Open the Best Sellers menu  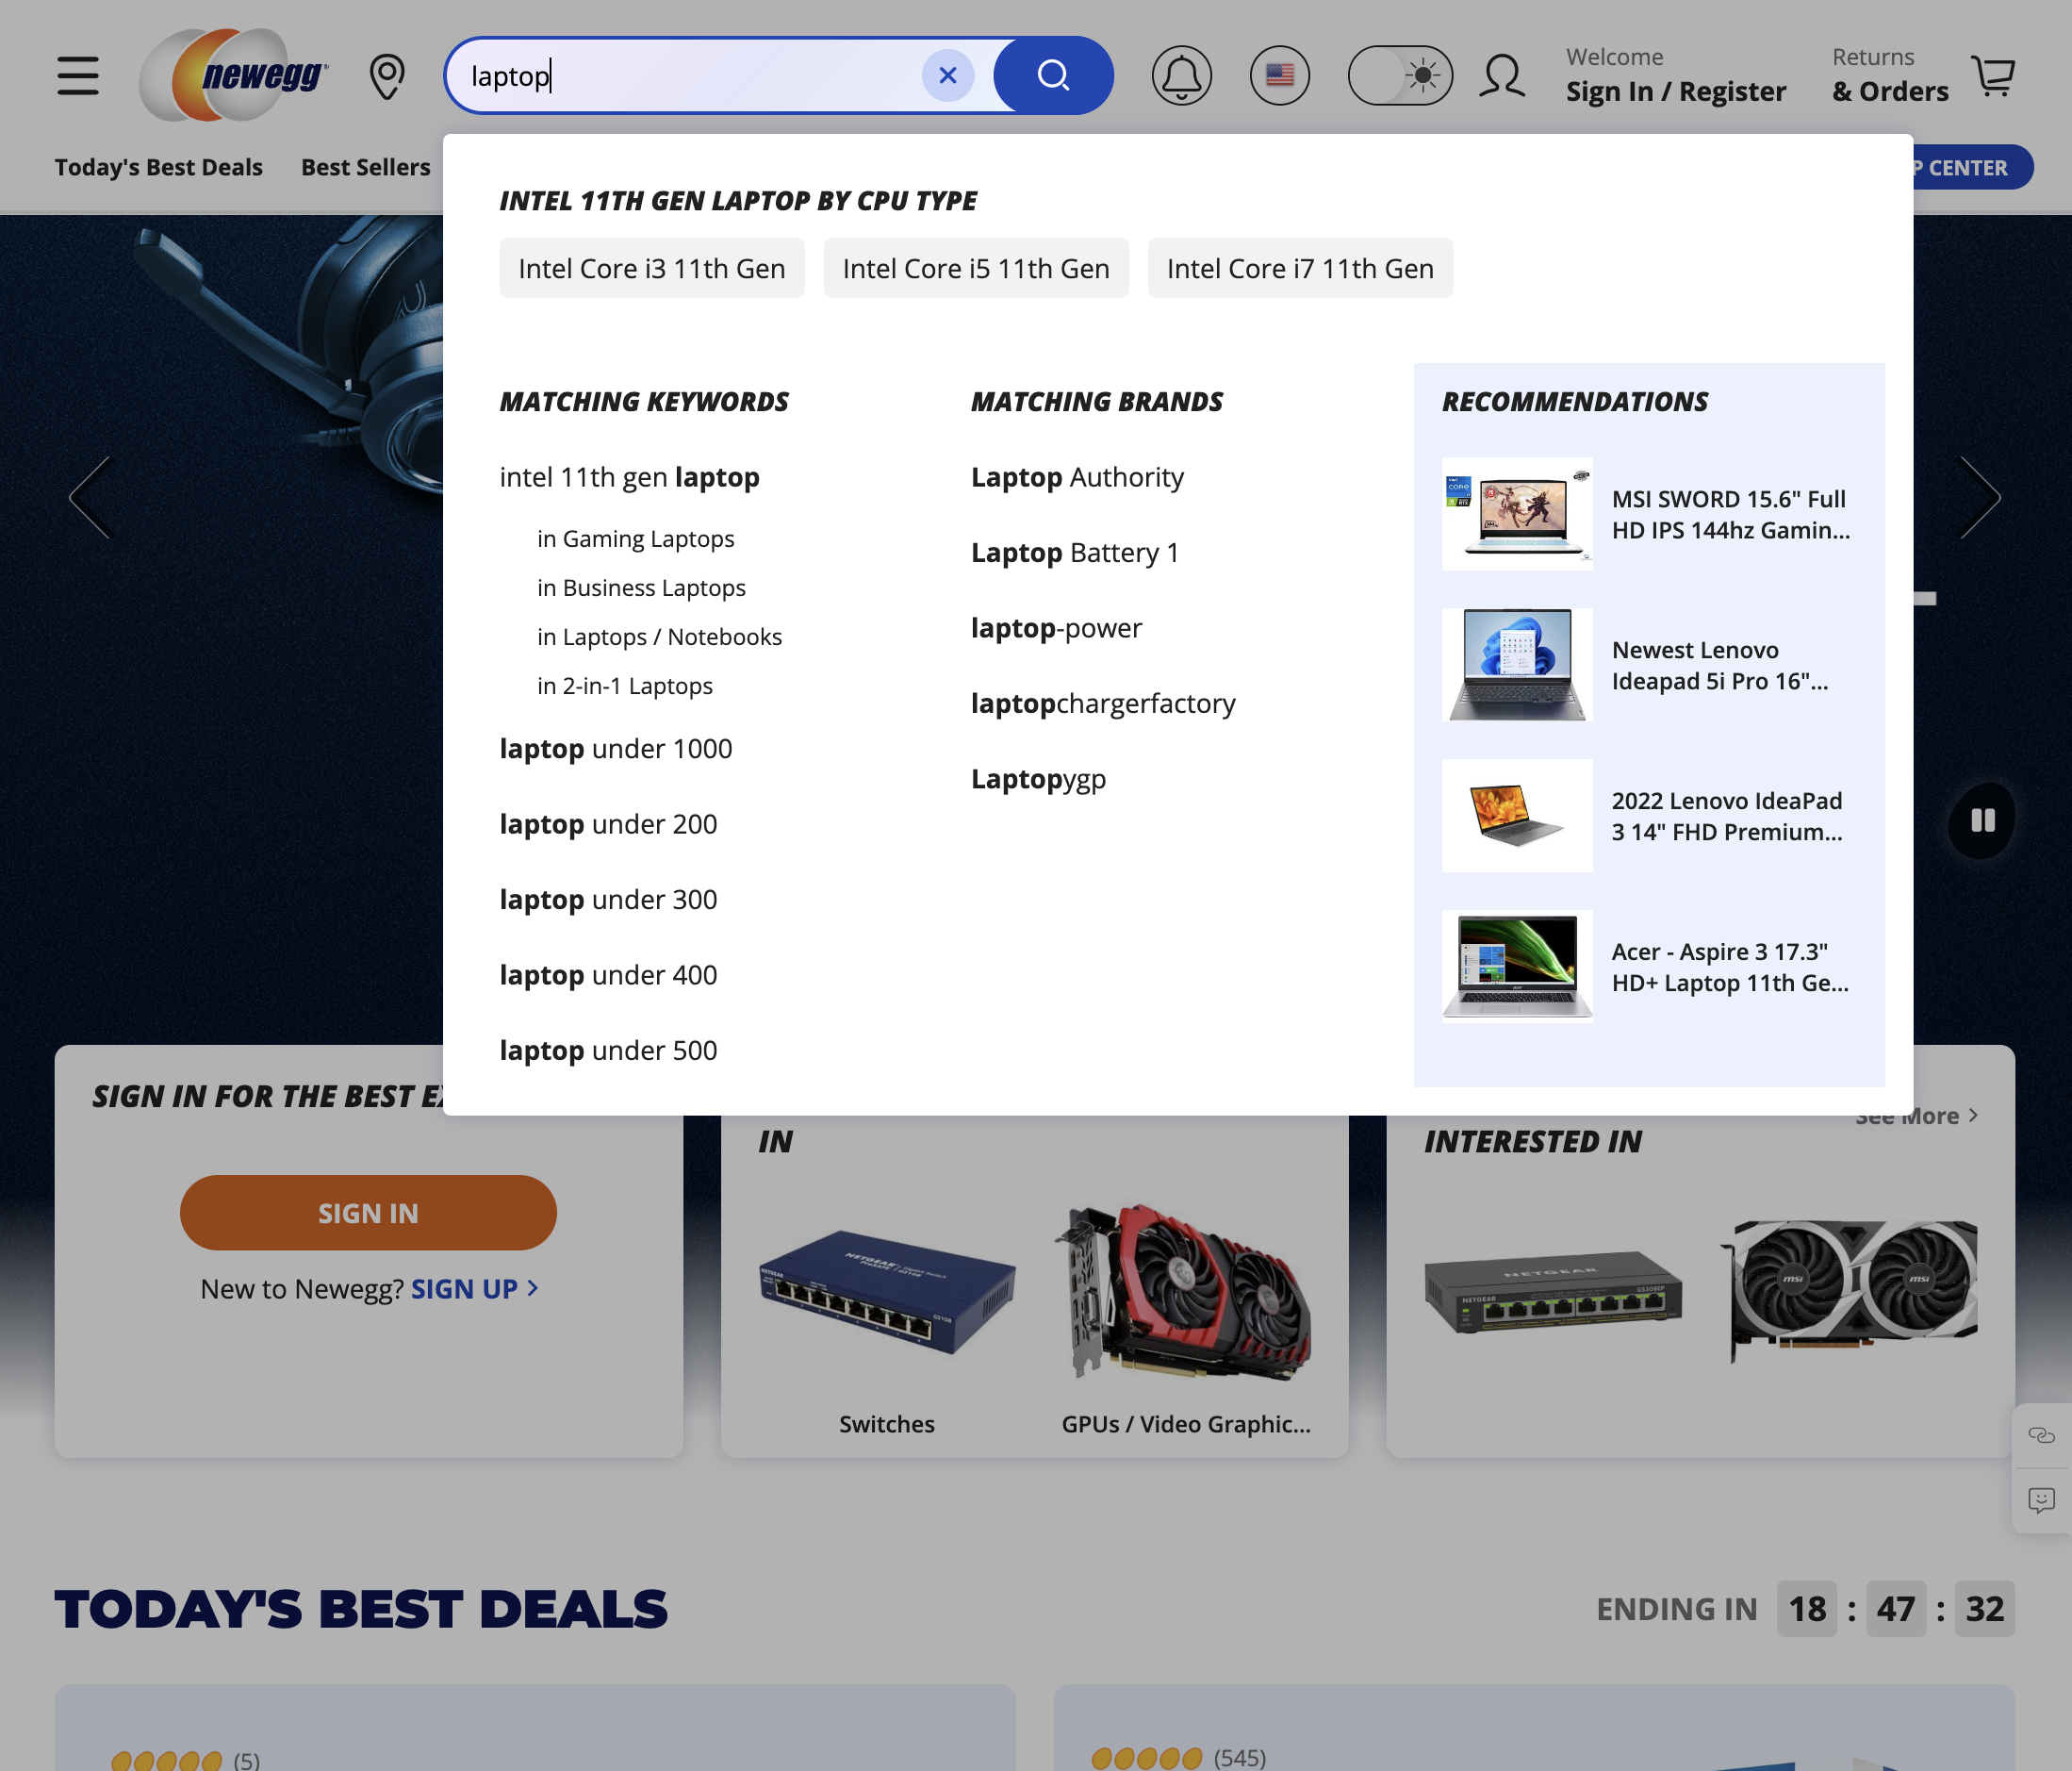click(365, 167)
